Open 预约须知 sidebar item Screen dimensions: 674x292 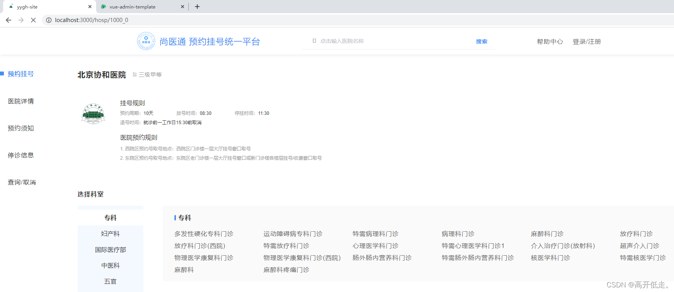[21, 128]
